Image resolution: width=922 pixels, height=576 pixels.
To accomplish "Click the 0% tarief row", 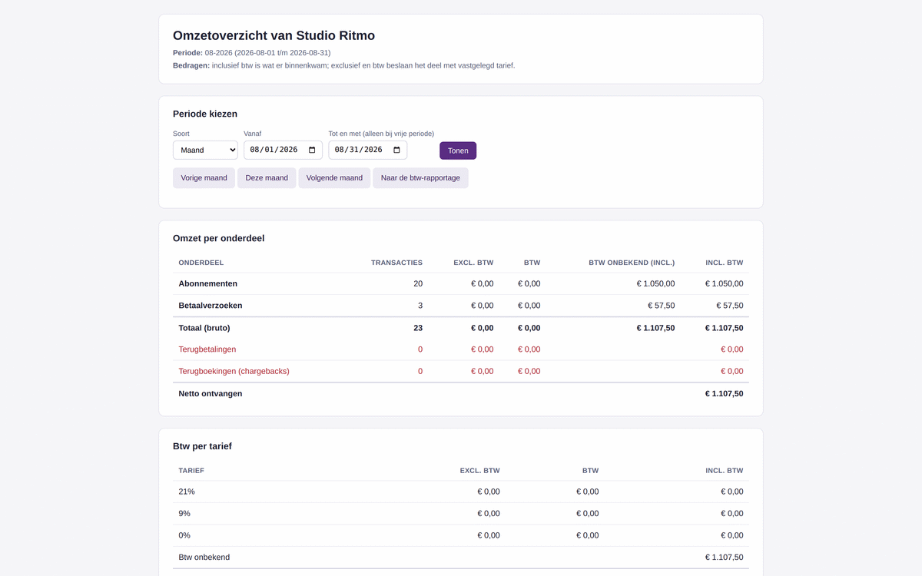I will 461,535.
